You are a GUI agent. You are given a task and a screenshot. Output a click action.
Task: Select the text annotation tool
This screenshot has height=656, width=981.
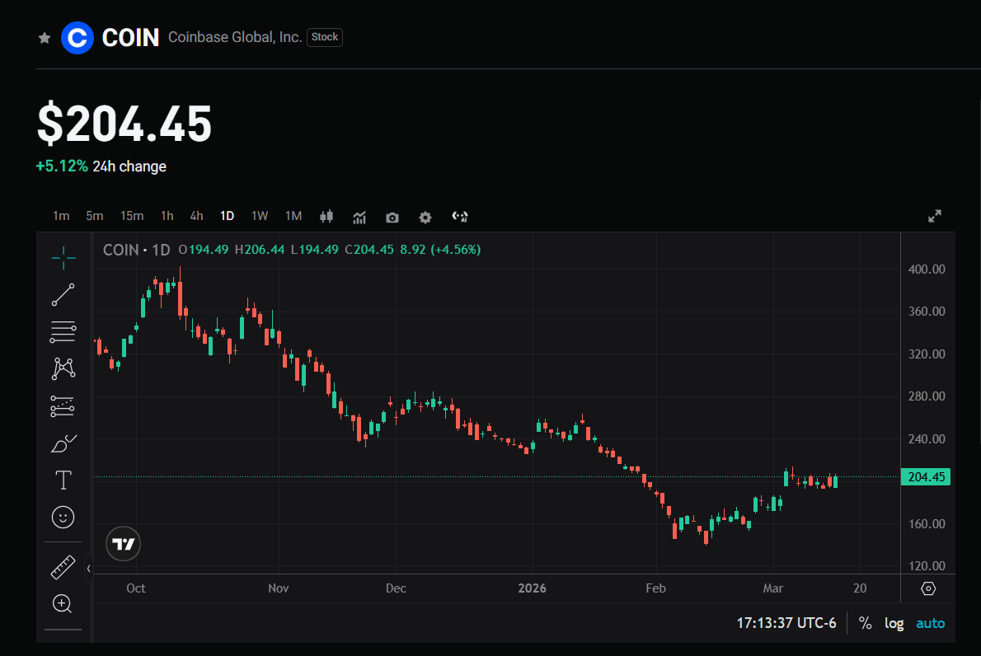[x=63, y=480]
